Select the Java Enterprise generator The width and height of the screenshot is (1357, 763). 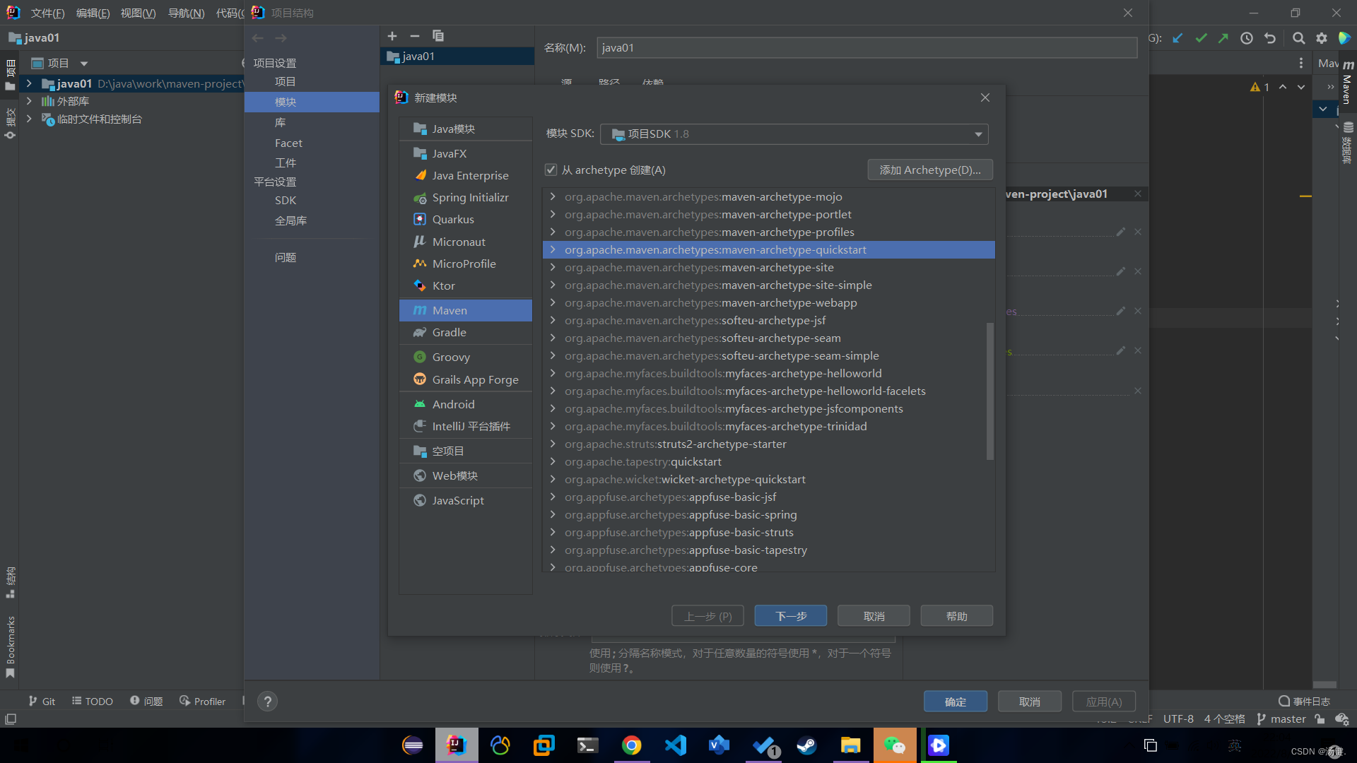point(465,175)
